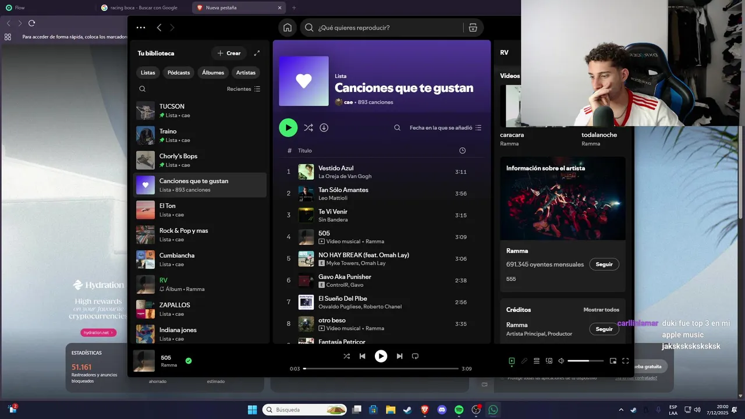The height and width of the screenshot is (419, 745).
Task: Open a new browser tab
Action: 294,8
